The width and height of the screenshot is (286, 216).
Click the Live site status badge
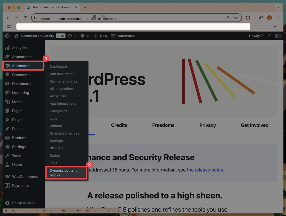(61, 36)
